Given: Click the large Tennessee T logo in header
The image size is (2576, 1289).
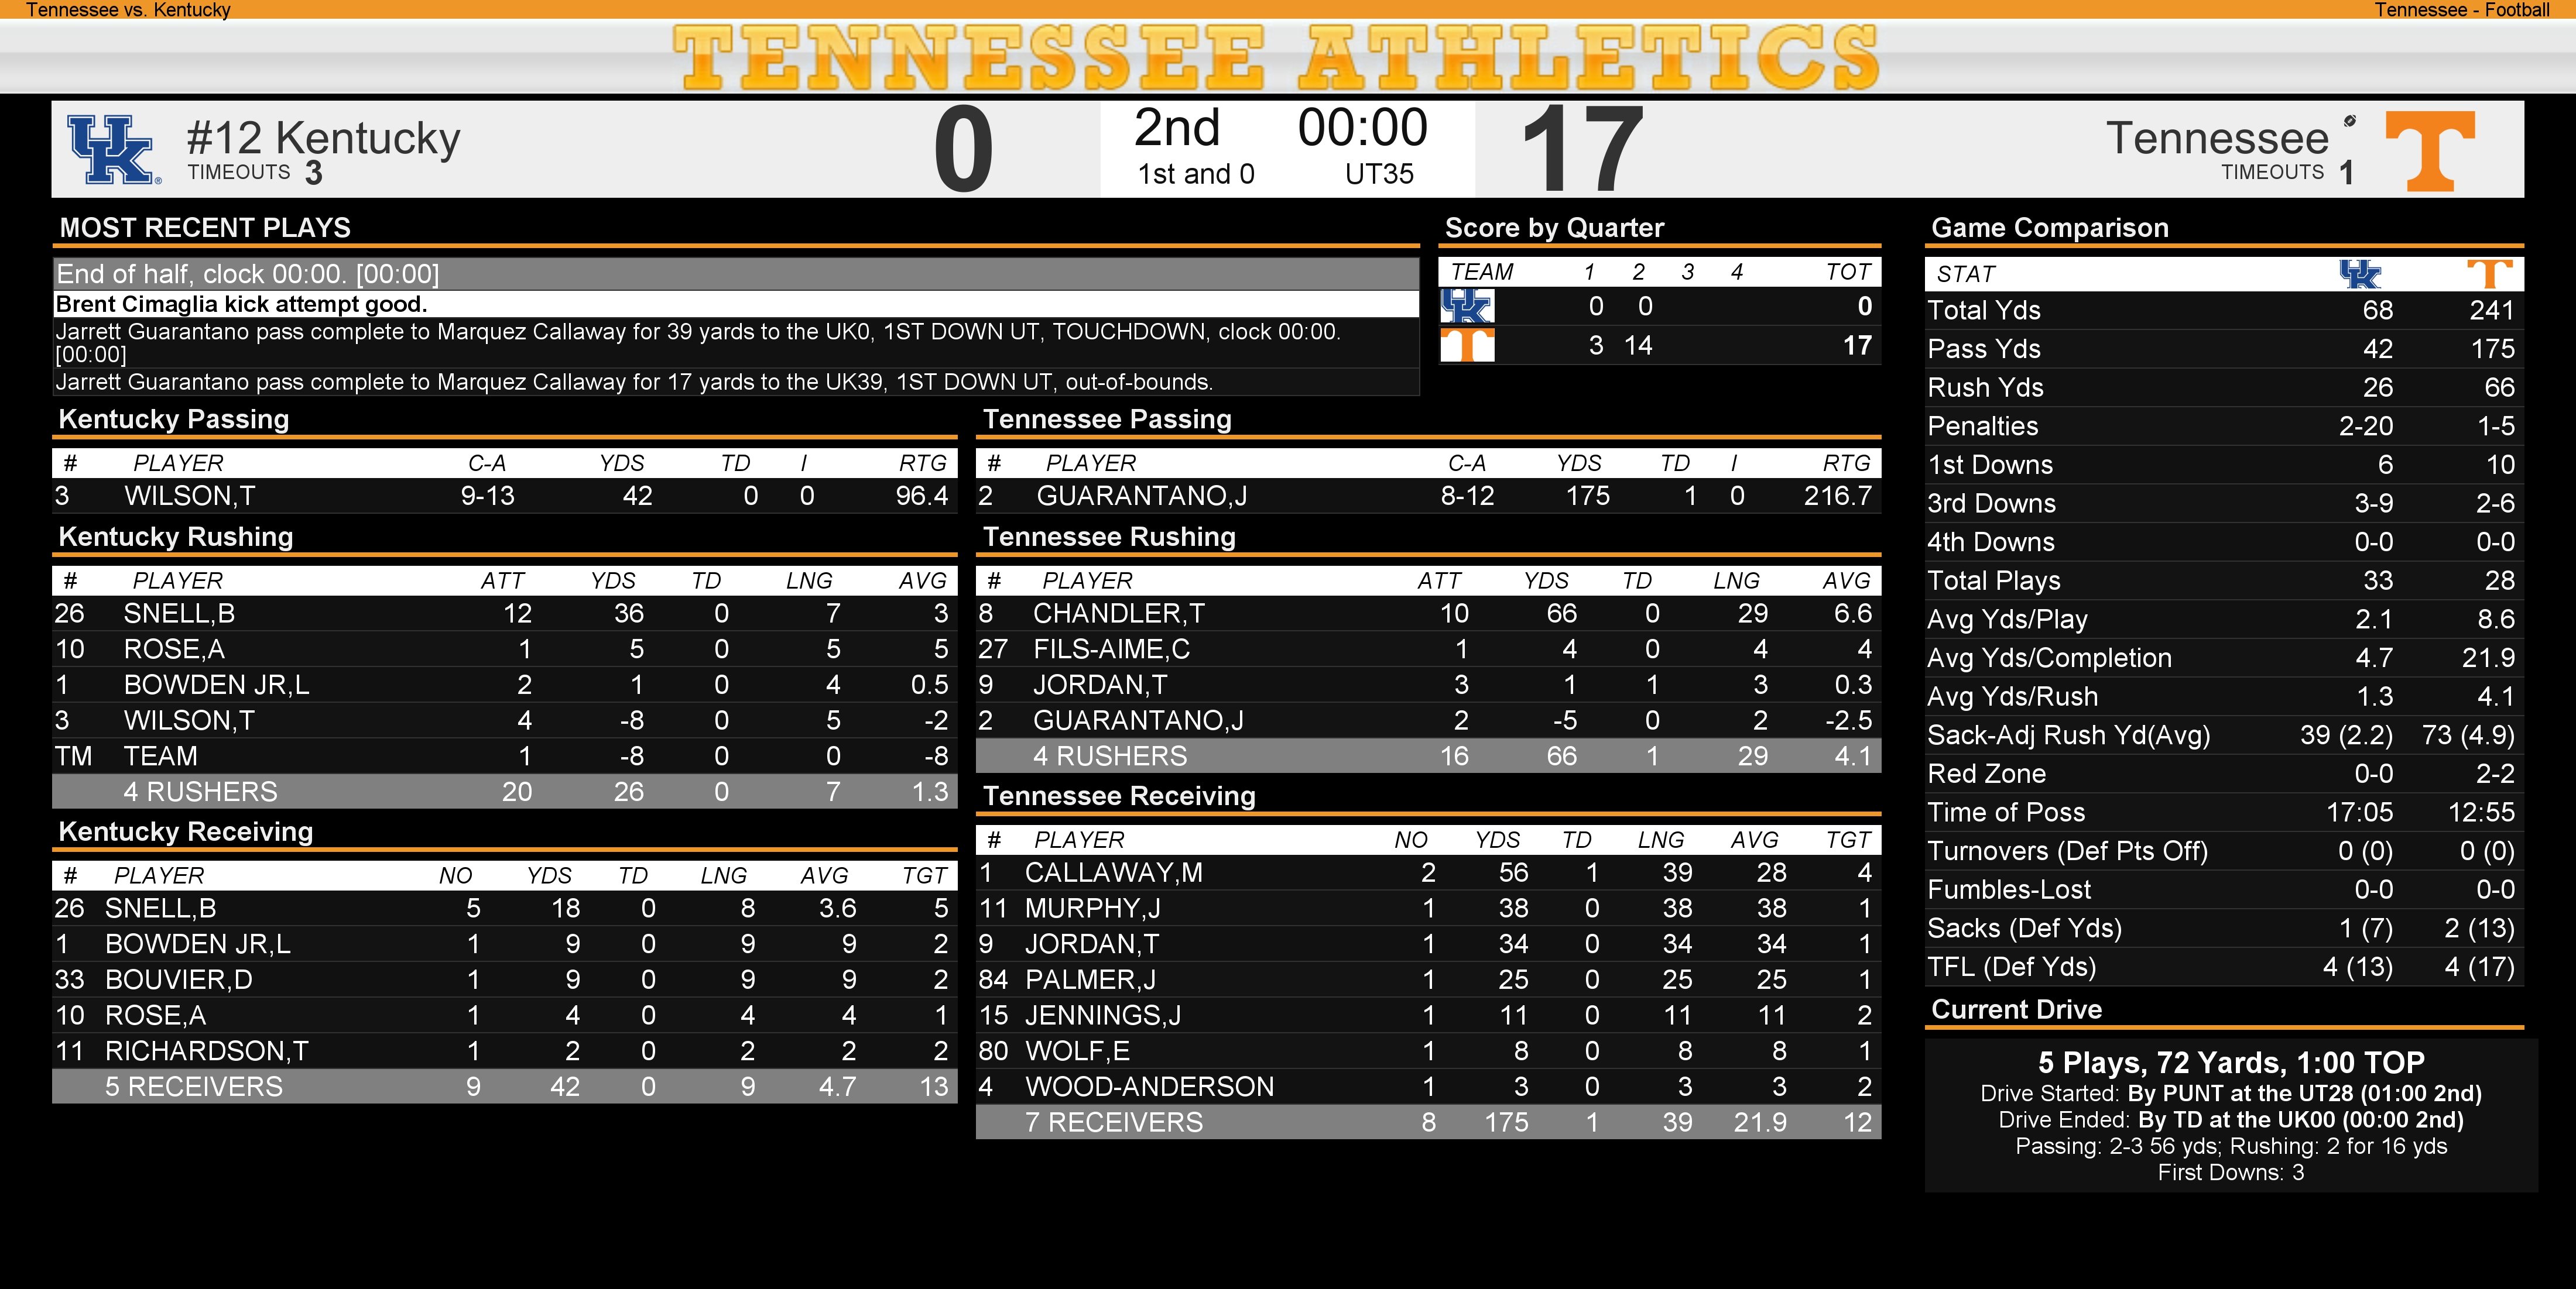Looking at the screenshot, I should (x=2430, y=150).
